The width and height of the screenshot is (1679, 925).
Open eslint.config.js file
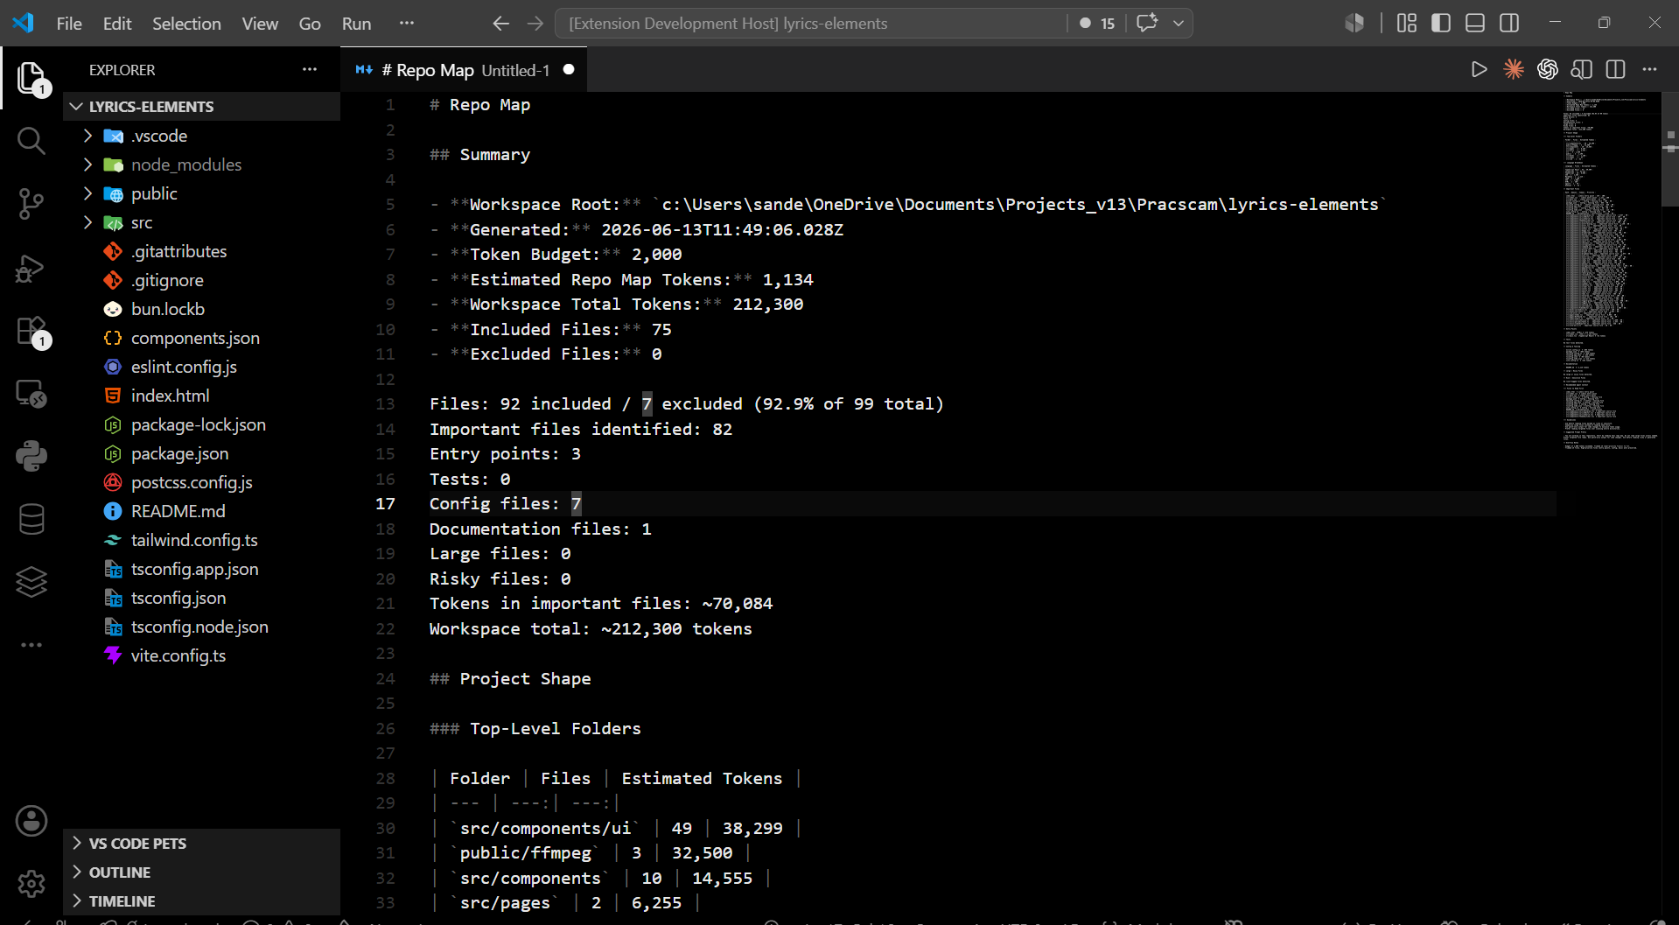point(201,367)
